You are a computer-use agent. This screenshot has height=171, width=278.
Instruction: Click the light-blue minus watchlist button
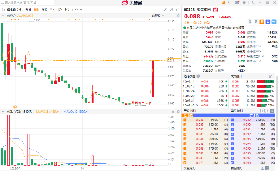click(x=274, y=22)
